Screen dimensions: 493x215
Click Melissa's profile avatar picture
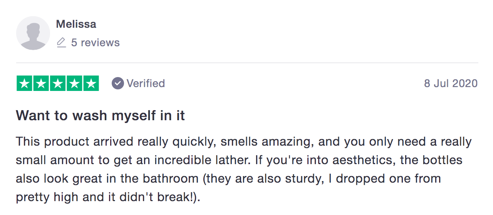[33, 33]
